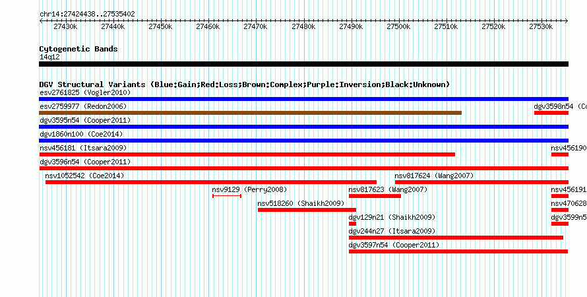
Task: Click the Cytogenetic Bands track title
Action: point(78,49)
